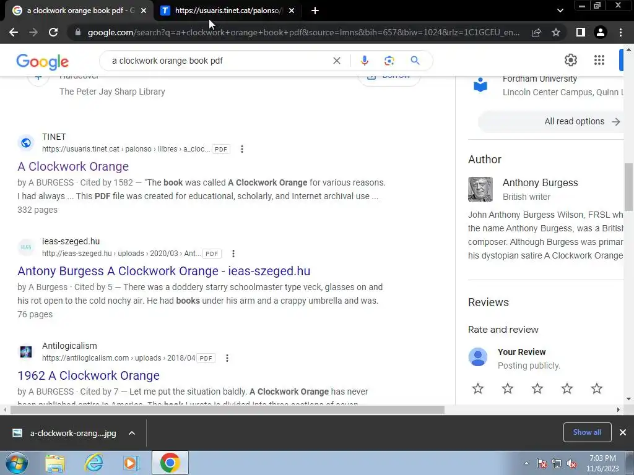This screenshot has height=475, width=634.
Task: Start voice search with microphone
Action: [364, 61]
